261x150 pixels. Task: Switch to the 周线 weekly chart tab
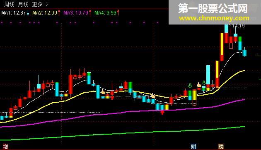coord(9,4)
